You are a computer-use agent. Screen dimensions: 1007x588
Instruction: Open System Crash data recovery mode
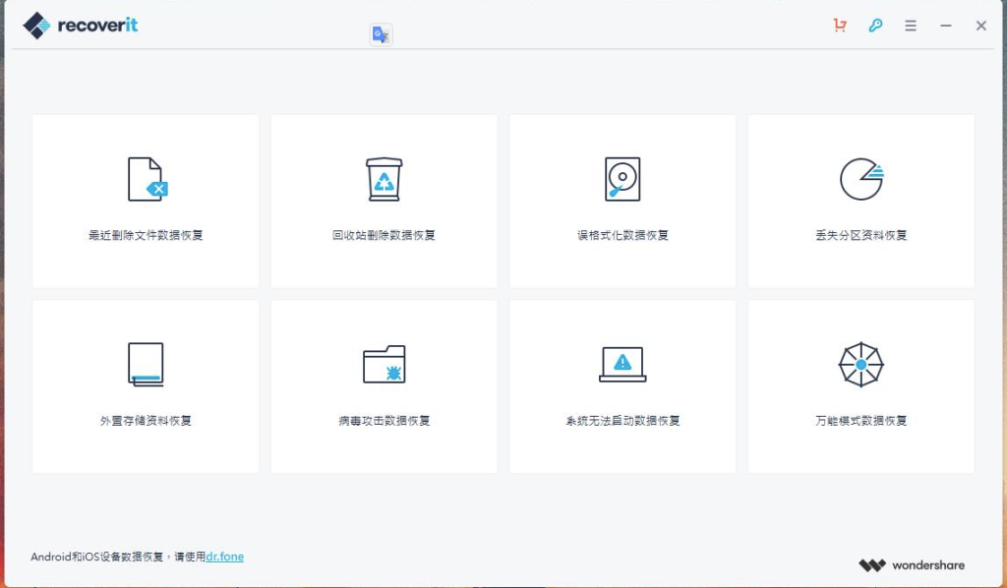[x=622, y=385]
